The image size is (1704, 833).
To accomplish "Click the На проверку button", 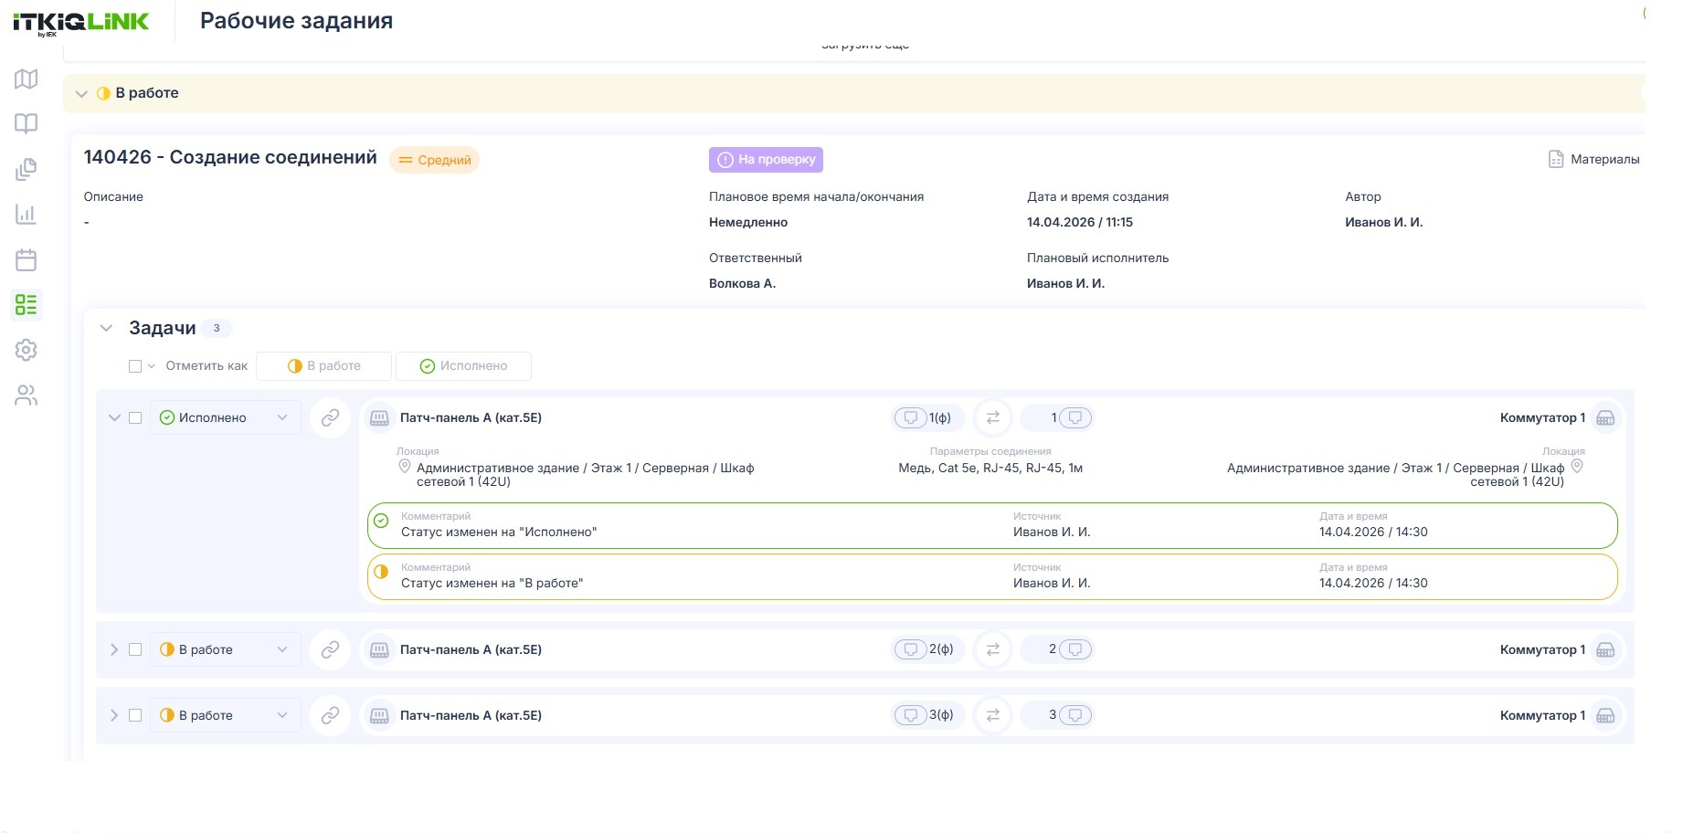I will [x=766, y=160].
